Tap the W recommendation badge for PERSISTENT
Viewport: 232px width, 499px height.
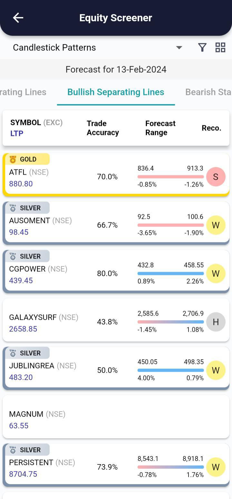(216, 467)
